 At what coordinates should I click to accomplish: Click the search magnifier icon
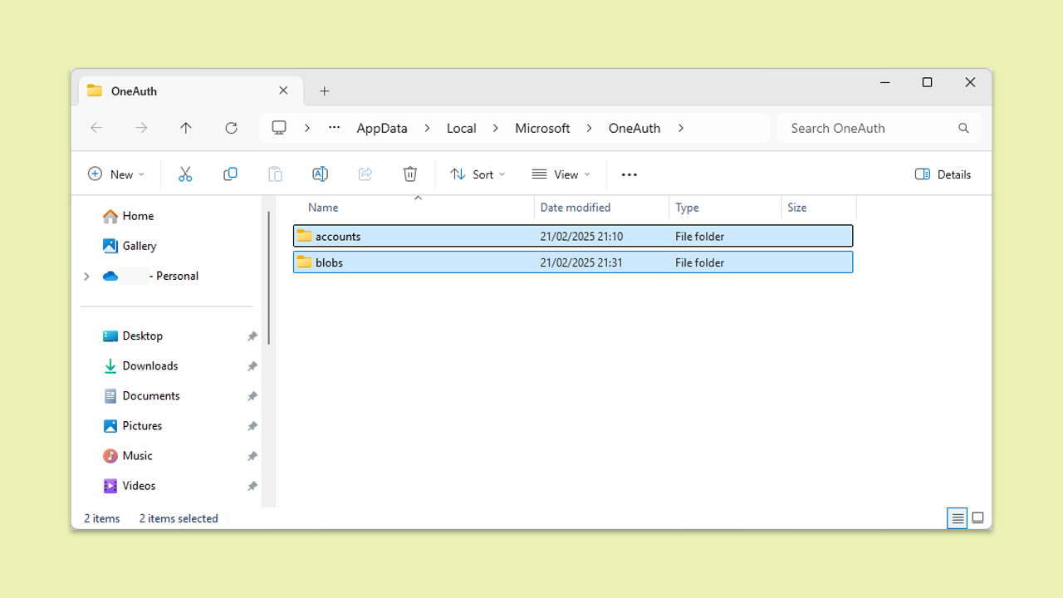[963, 128]
